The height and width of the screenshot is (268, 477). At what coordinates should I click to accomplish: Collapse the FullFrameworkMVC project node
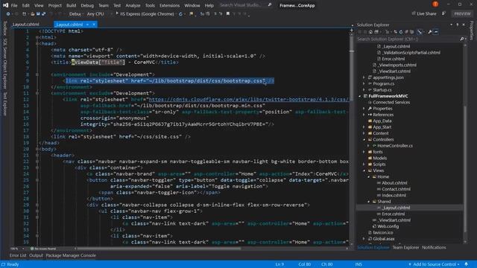pyautogui.click(x=359, y=96)
